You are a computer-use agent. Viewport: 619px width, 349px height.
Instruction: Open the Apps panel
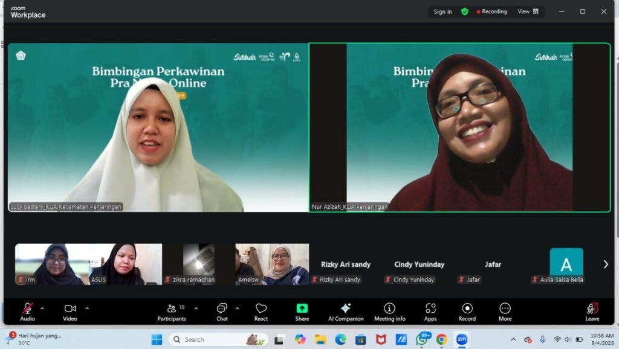click(430, 312)
